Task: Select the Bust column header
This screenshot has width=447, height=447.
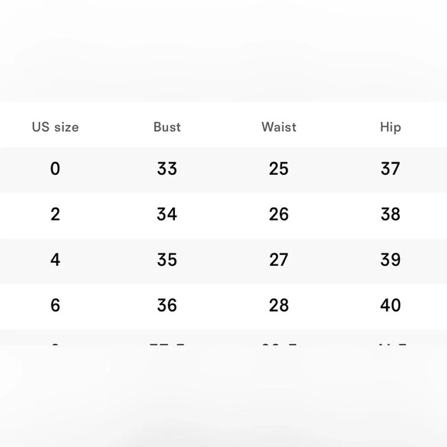Action: click(x=167, y=127)
